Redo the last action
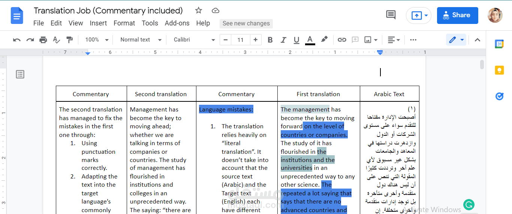Screen dimensions: 512x214 point(30,40)
